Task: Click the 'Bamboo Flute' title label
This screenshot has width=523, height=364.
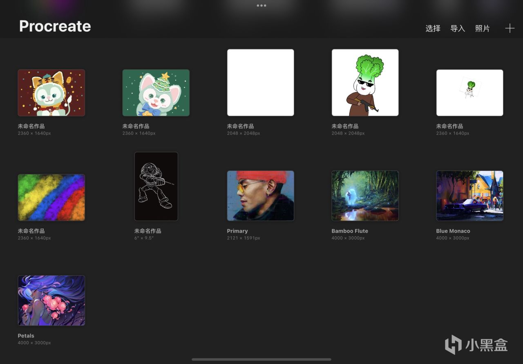Action: 350,231
